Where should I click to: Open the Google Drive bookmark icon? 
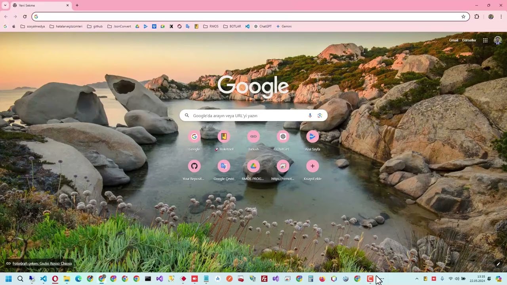137,27
